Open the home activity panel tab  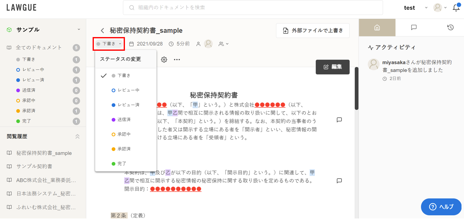[377, 28]
